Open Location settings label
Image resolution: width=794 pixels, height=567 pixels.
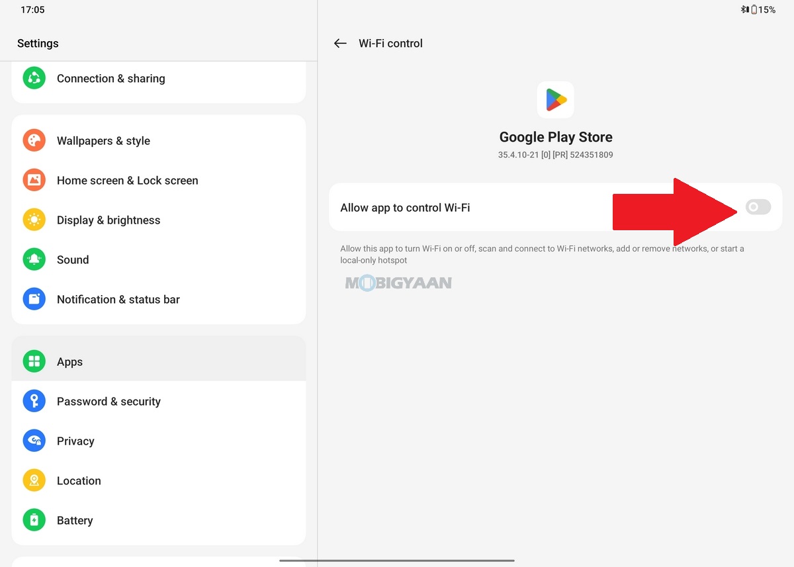coord(79,481)
